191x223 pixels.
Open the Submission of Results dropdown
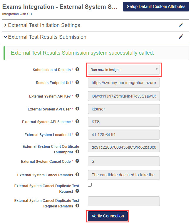(x=124, y=70)
